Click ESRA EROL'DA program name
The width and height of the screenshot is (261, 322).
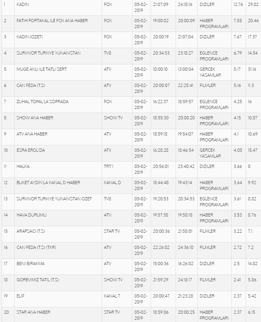coord(30,150)
